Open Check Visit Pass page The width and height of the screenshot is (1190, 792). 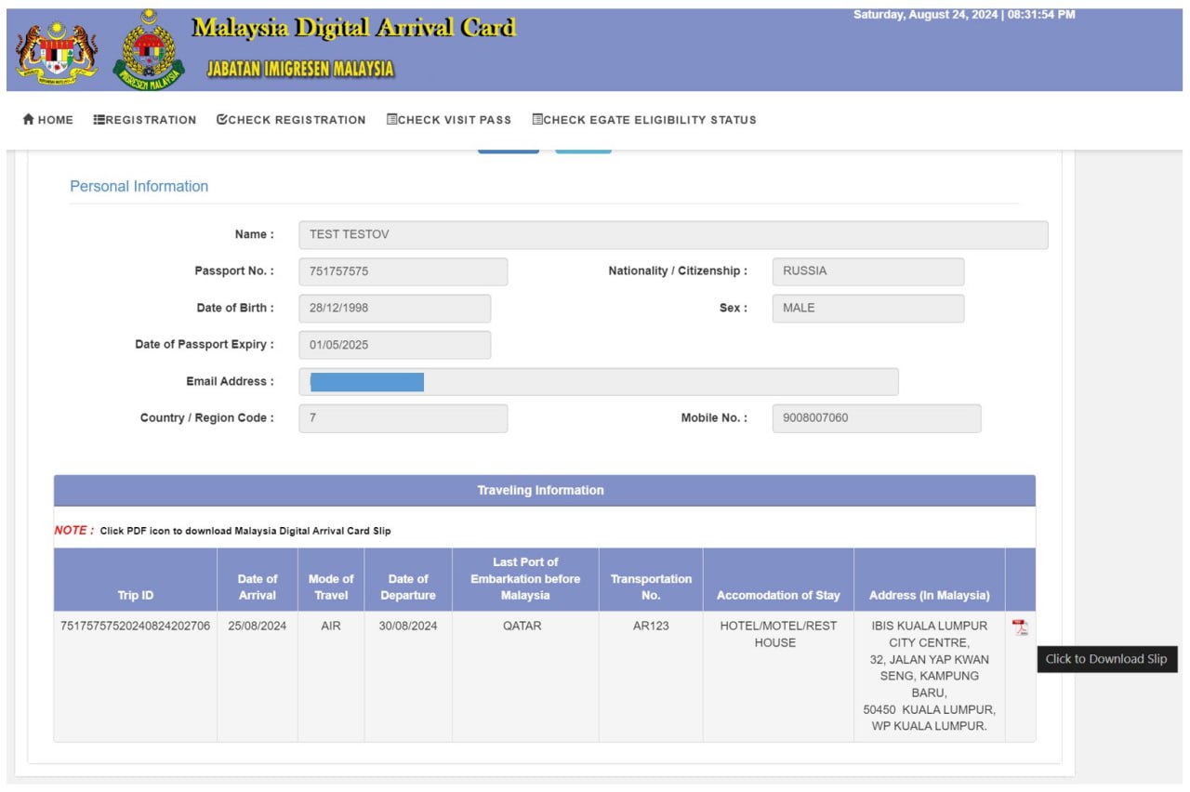(x=449, y=120)
